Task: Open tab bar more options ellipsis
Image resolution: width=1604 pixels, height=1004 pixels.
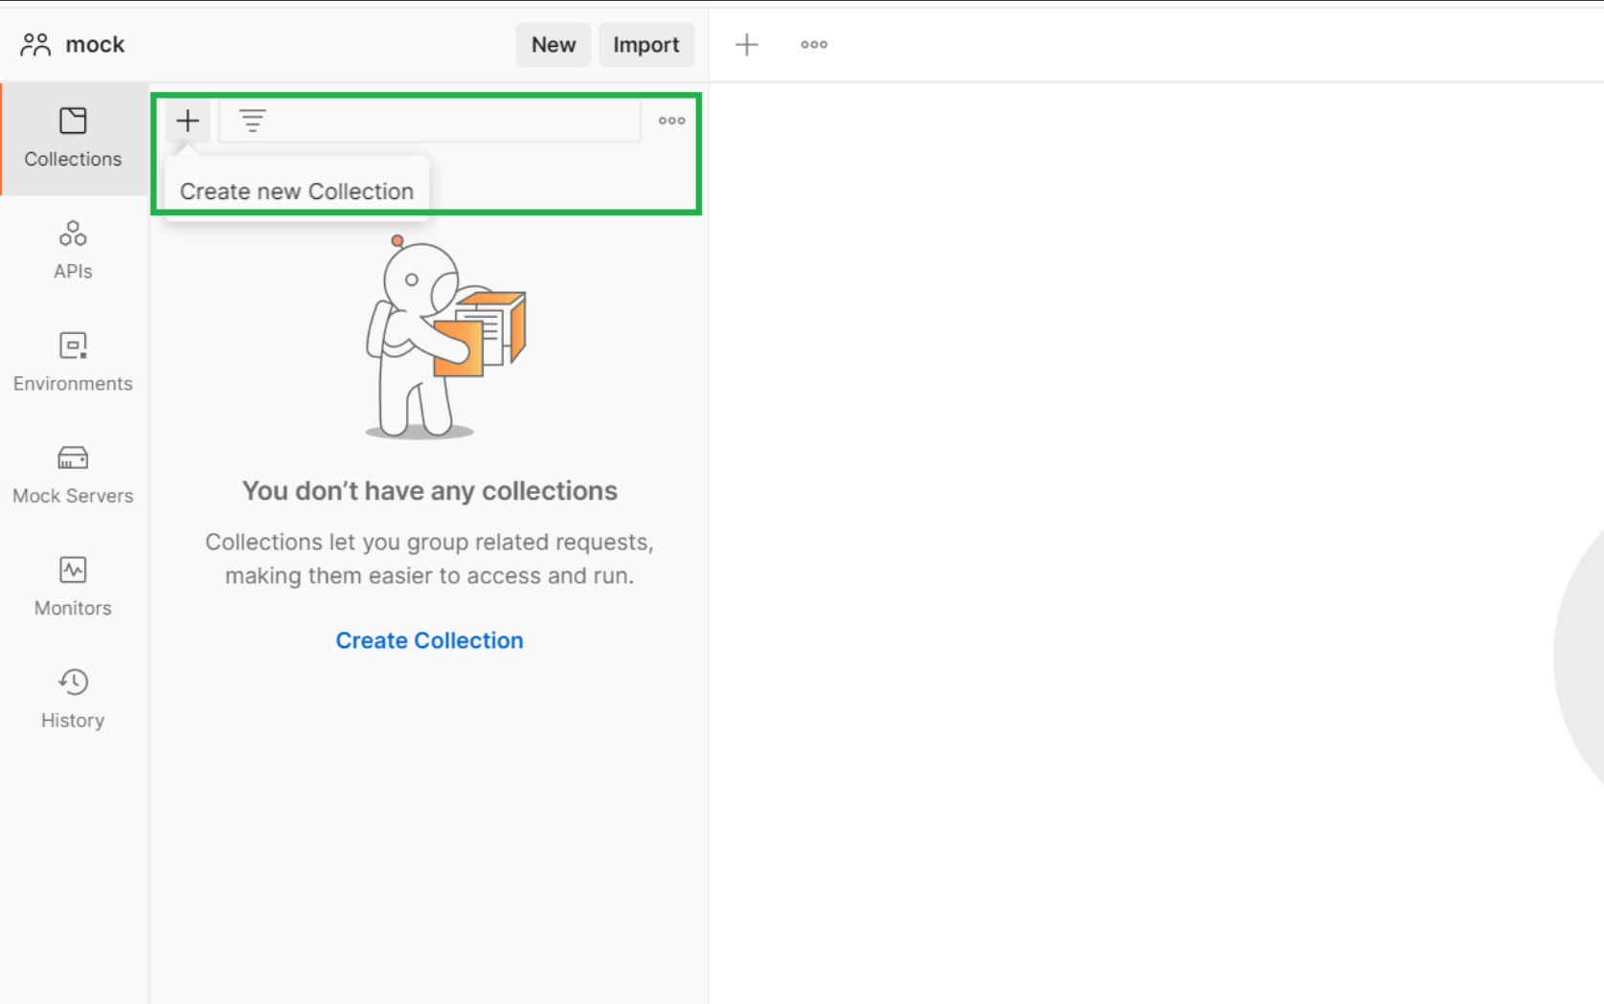Action: [814, 45]
